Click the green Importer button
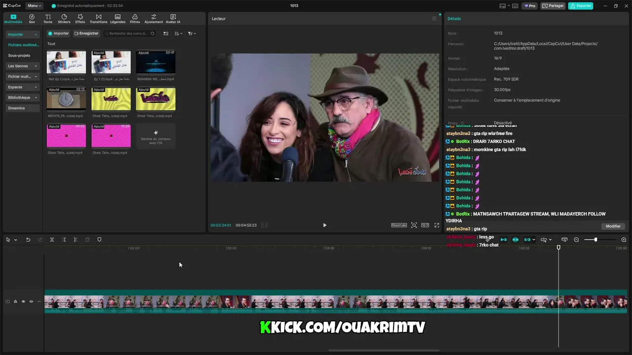The image size is (632, 355). [x=59, y=34]
